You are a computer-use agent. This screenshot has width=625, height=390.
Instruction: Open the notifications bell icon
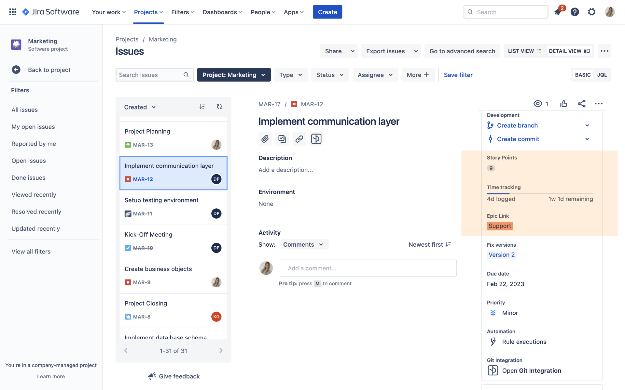click(558, 12)
